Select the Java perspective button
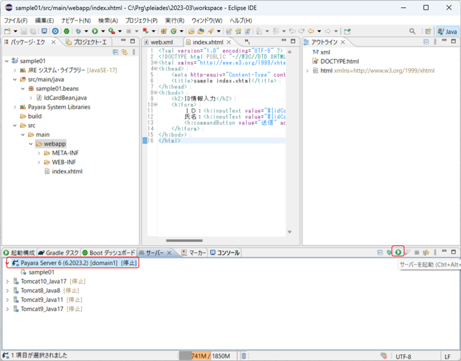Viewport: 461px width, 361px height. [448, 31]
